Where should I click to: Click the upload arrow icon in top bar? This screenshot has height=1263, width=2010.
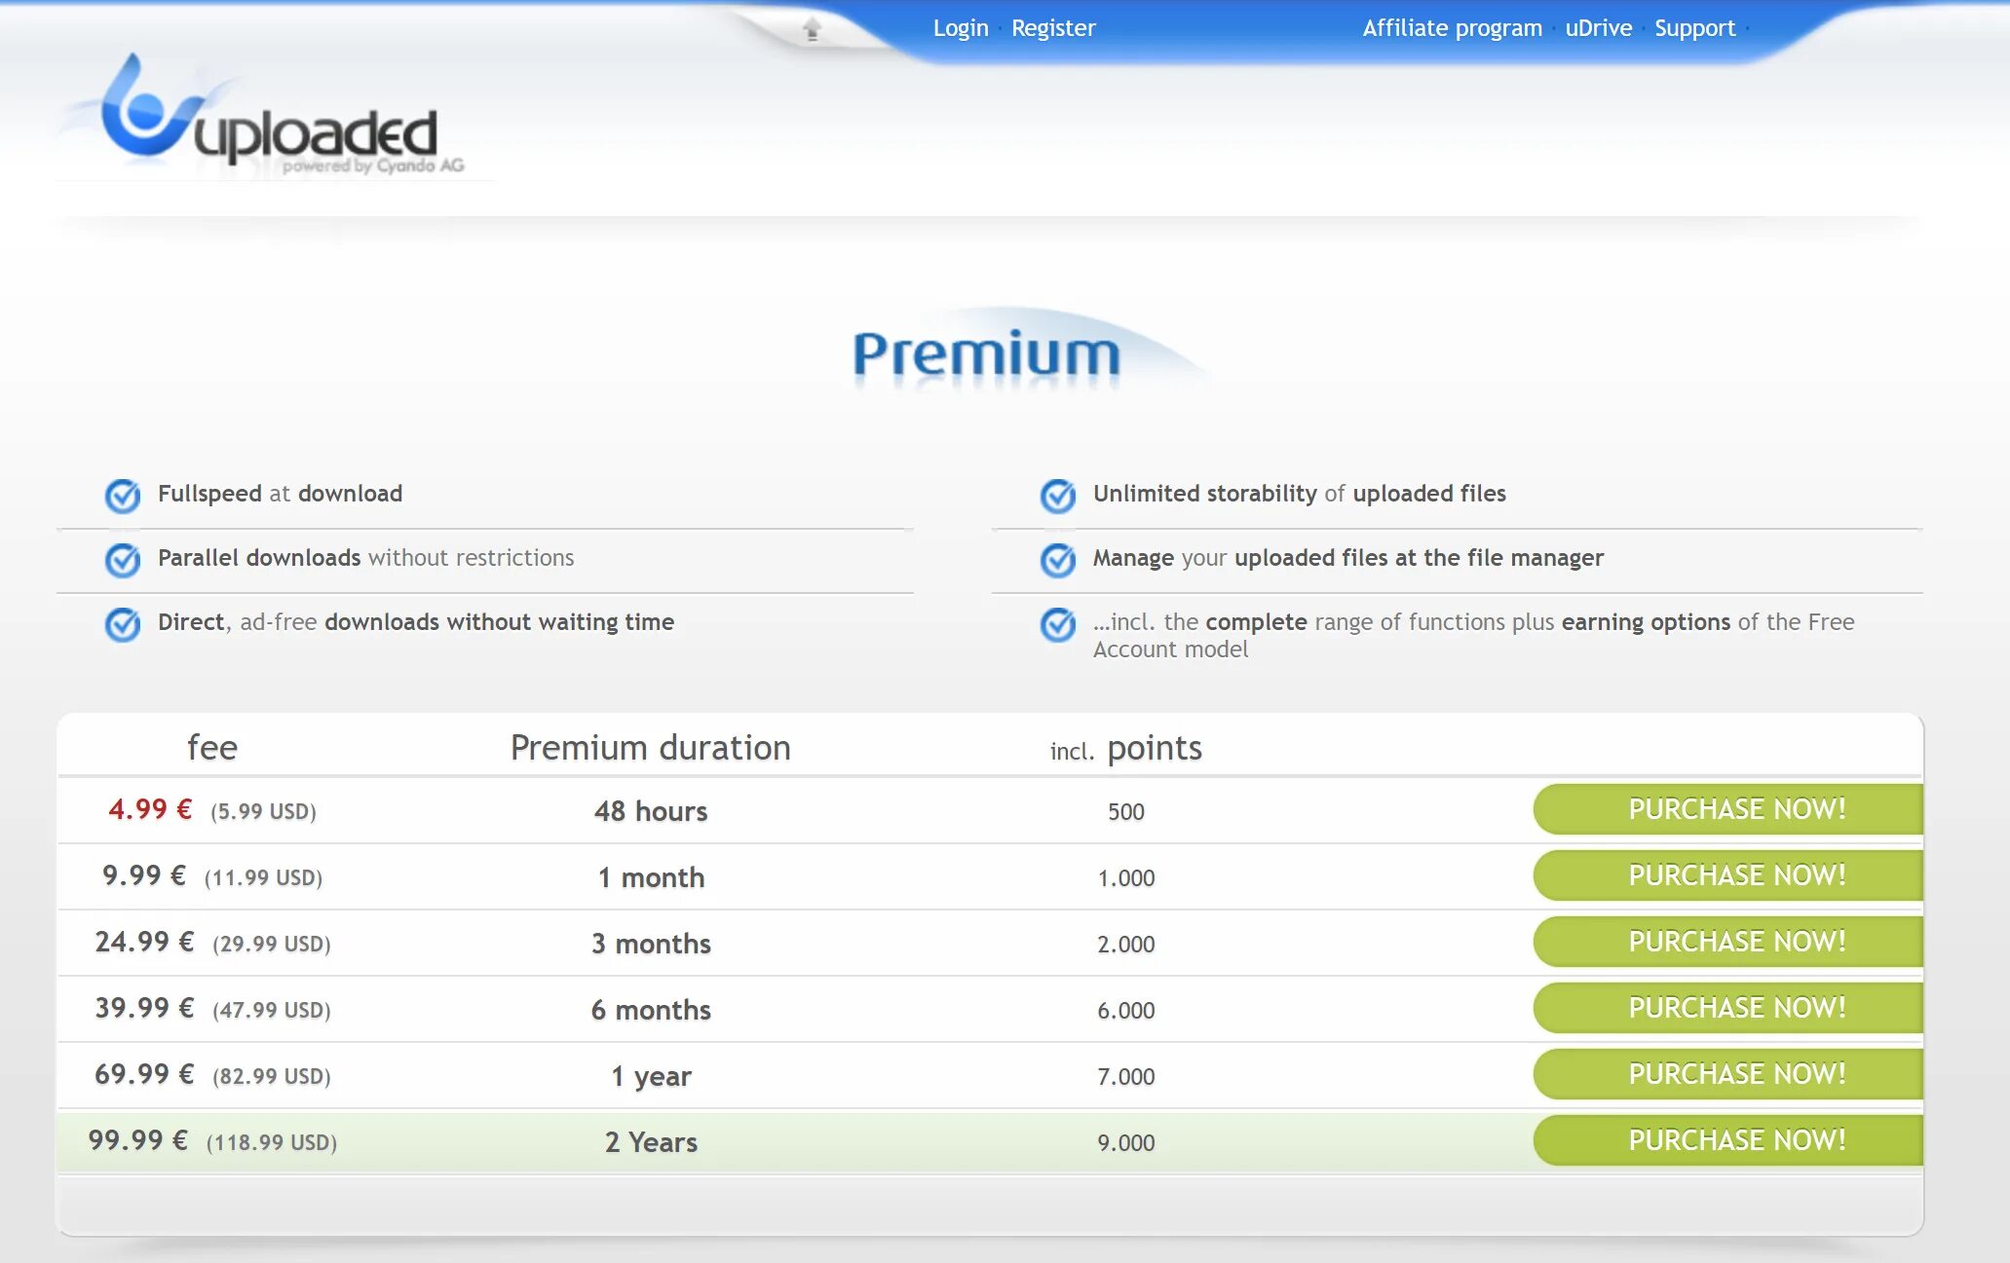812,29
